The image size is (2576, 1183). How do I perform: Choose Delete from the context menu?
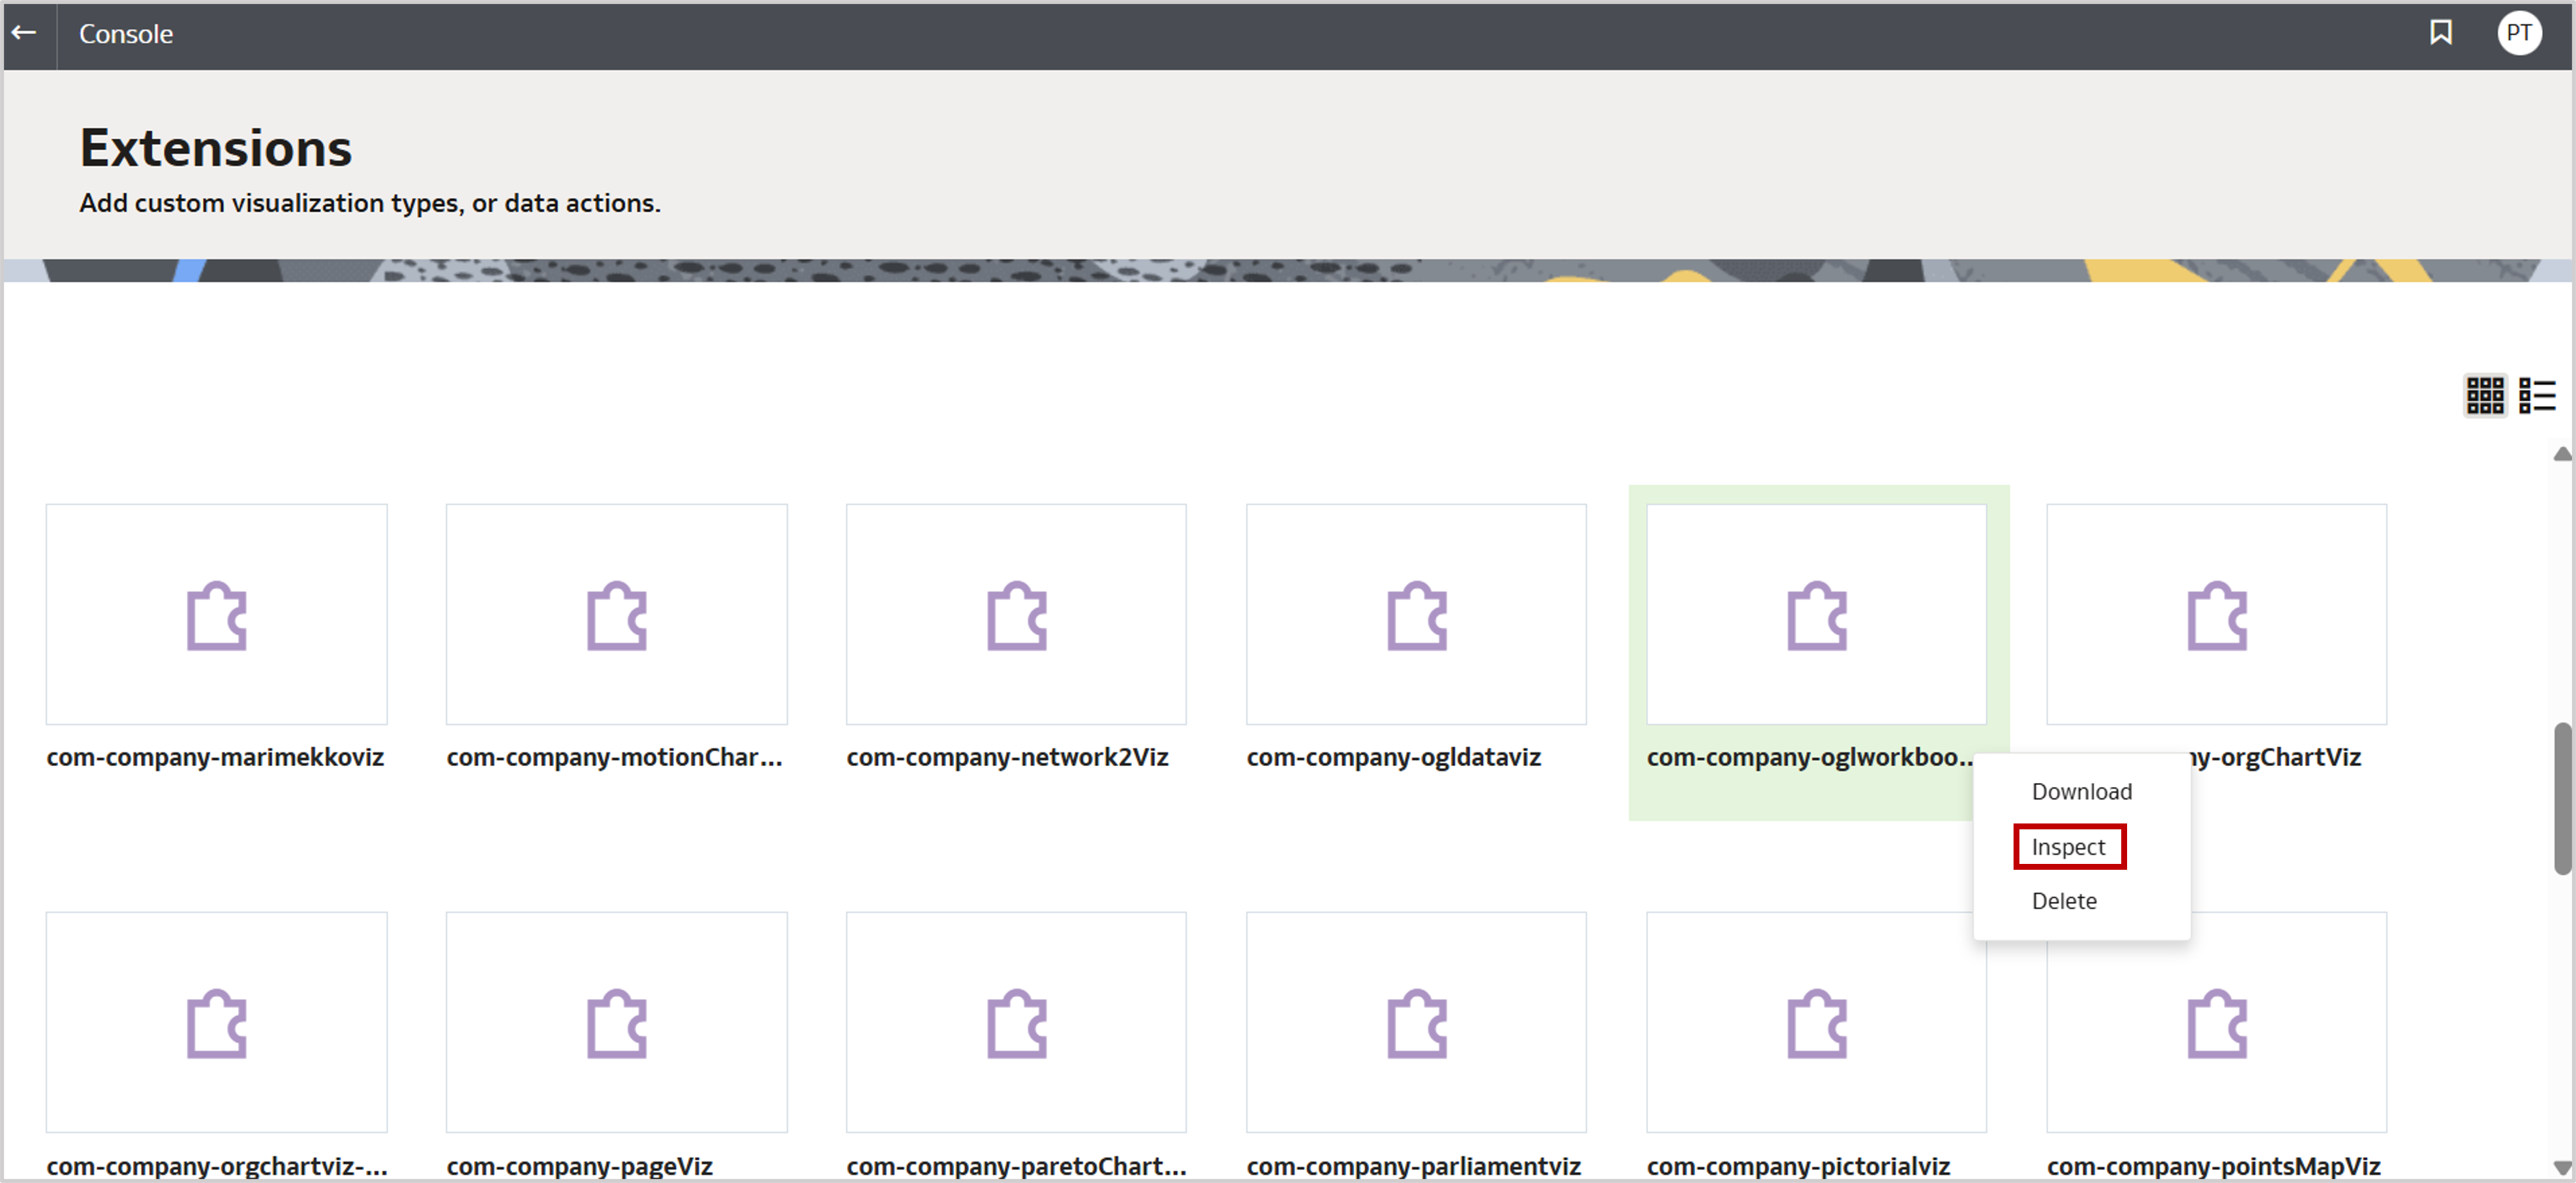pos(2064,900)
